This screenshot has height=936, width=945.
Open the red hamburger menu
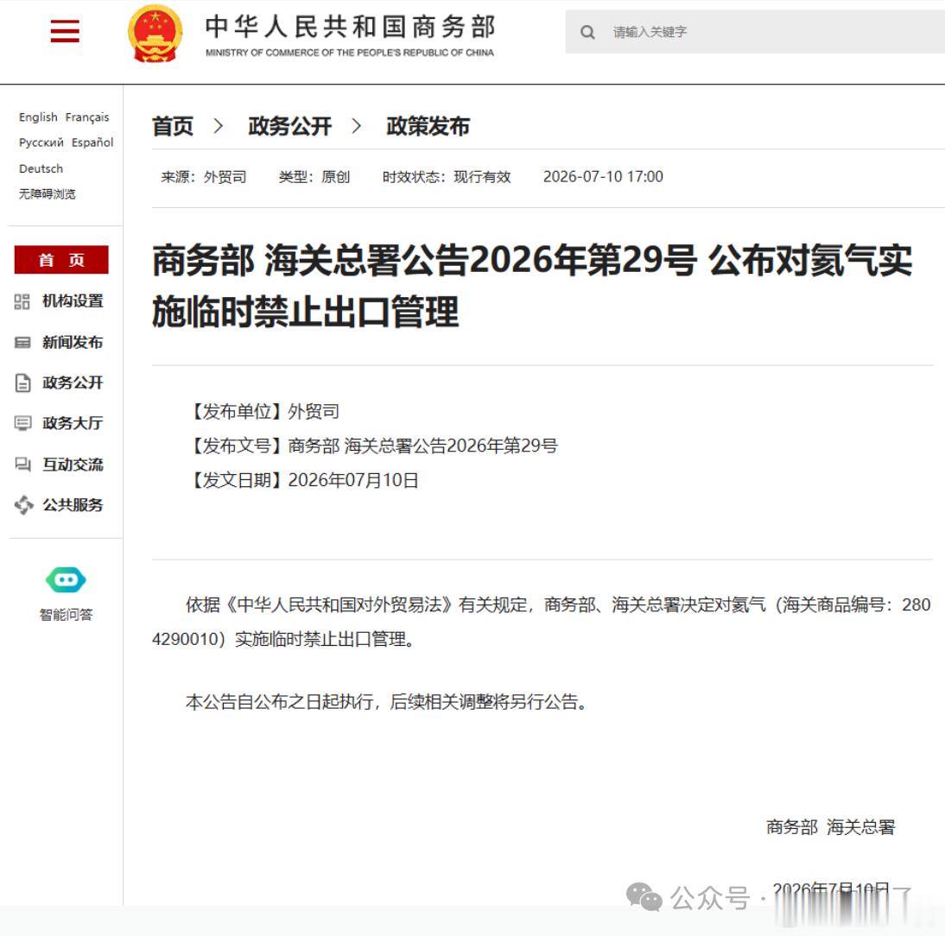(65, 31)
